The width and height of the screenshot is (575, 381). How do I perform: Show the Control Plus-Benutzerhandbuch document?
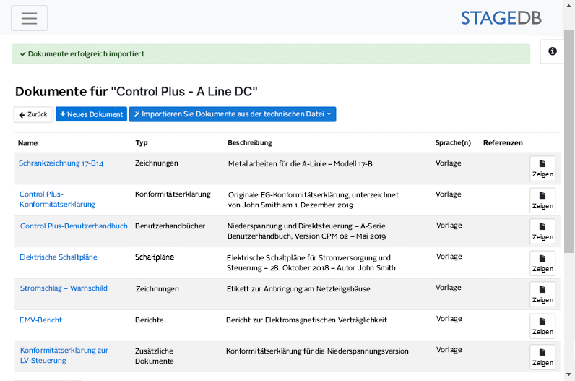coord(542,231)
